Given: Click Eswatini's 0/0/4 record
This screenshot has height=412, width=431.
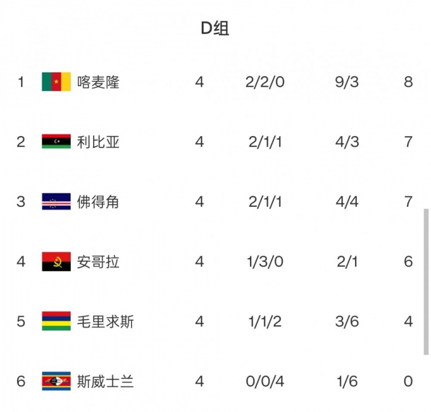Looking at the screenshot, I should click(265, 381).
